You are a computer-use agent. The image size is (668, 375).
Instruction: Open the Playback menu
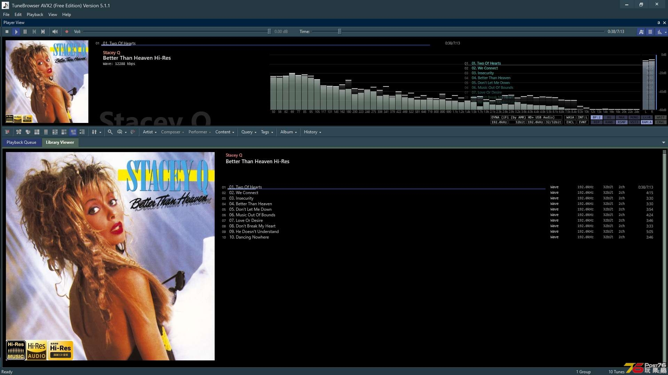click(x=35, y=15)
